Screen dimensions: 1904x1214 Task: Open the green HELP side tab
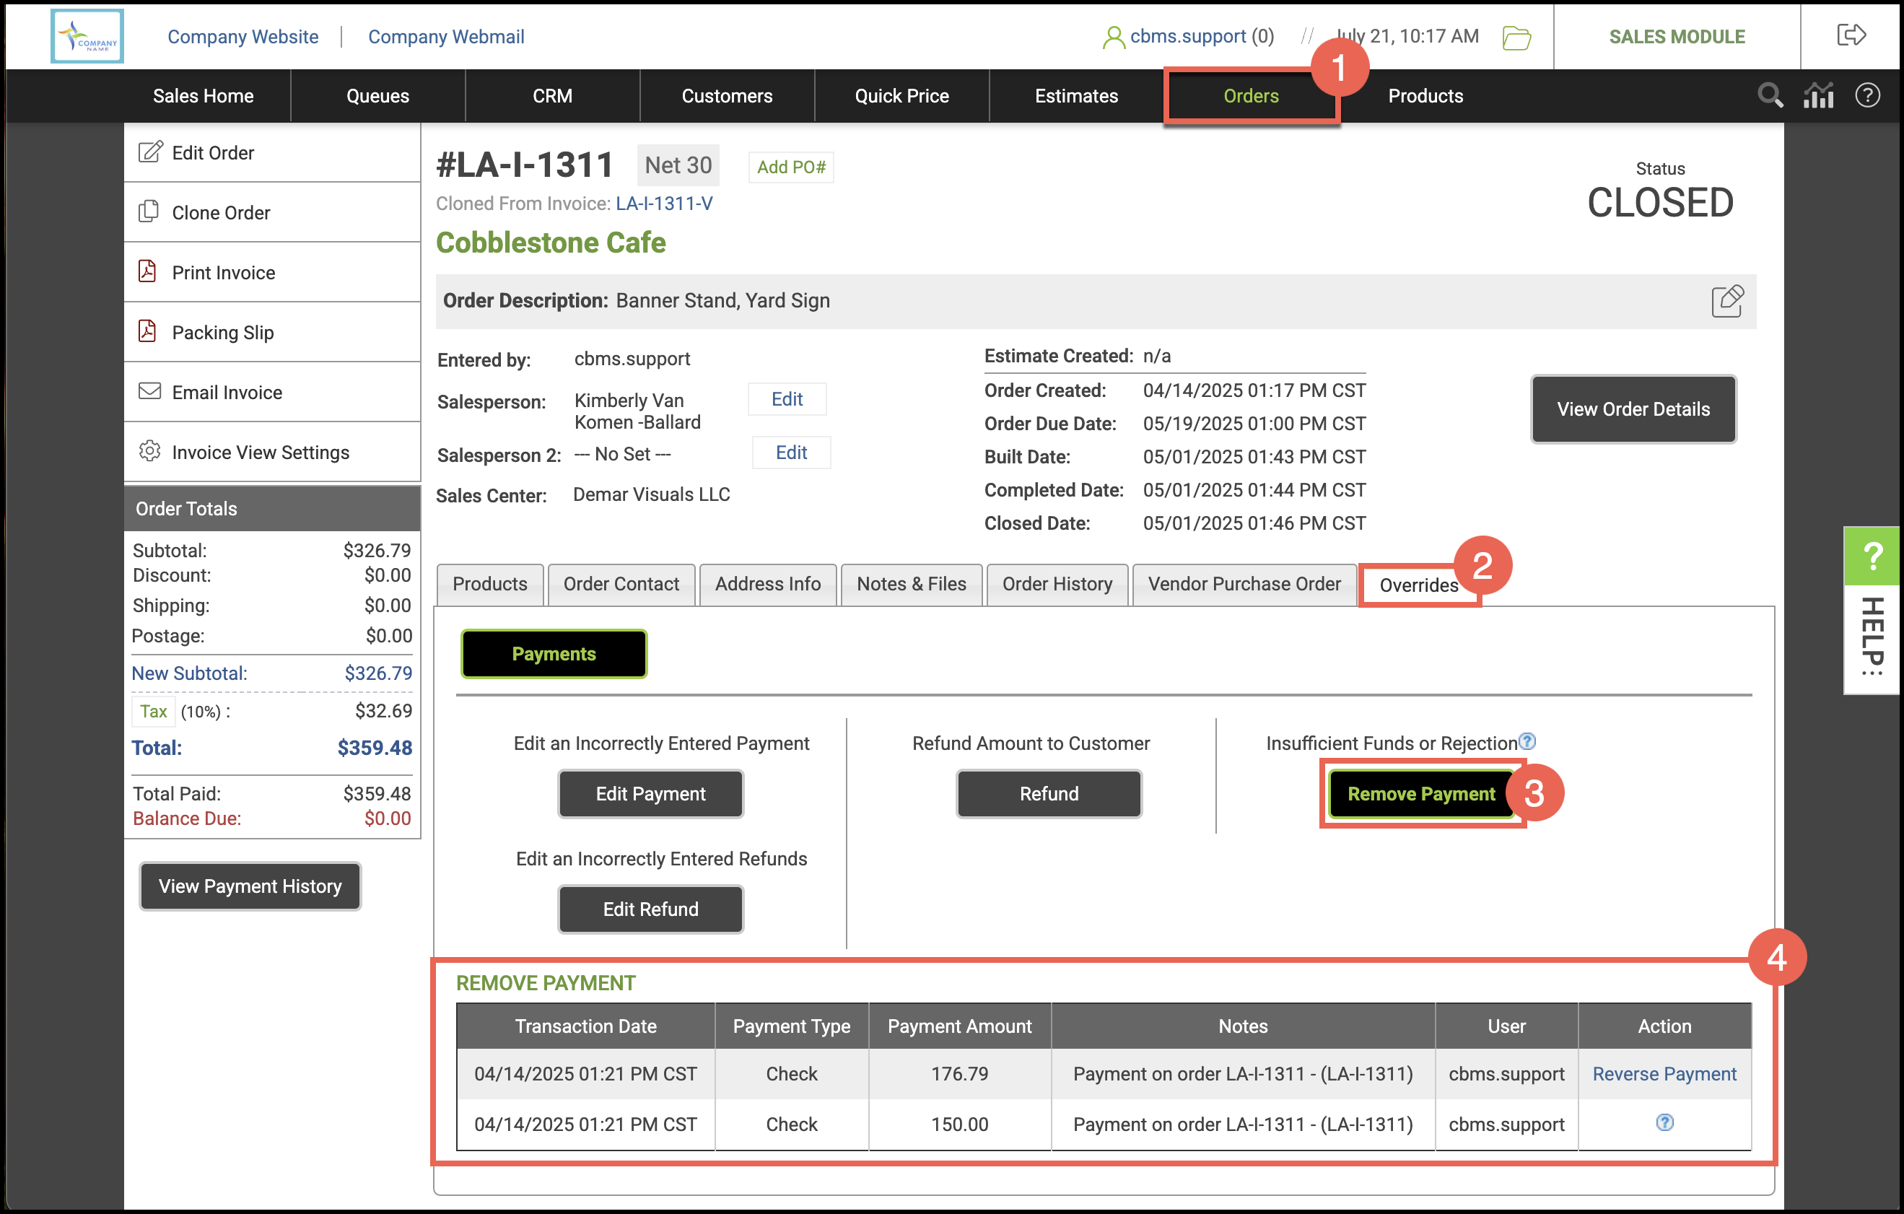pyautogui.click(x=1872, y=556)
